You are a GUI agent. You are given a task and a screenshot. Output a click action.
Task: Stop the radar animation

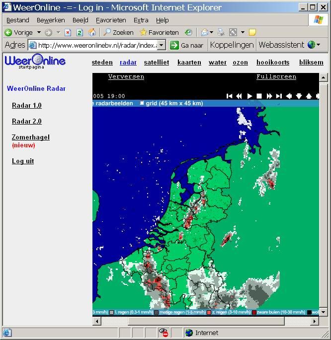click(x=259, y=96)
